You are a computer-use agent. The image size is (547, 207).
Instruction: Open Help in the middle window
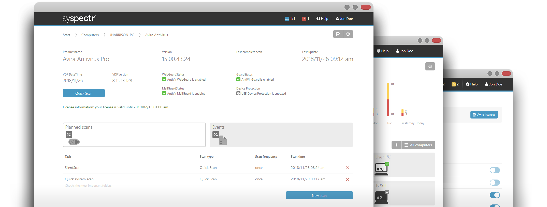[383, 51]
